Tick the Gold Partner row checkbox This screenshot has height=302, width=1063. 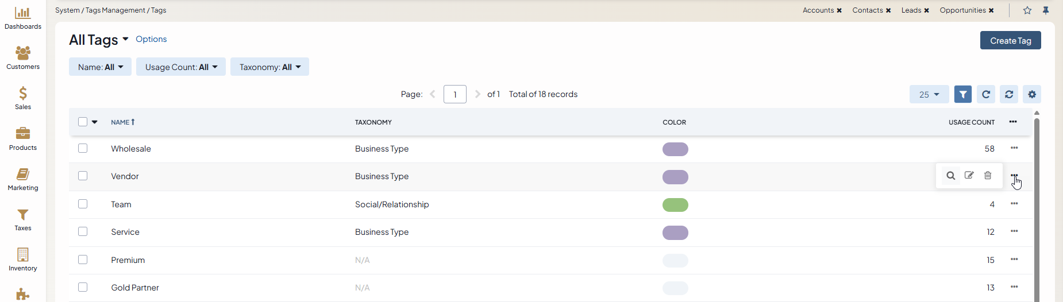coord(83,287)
